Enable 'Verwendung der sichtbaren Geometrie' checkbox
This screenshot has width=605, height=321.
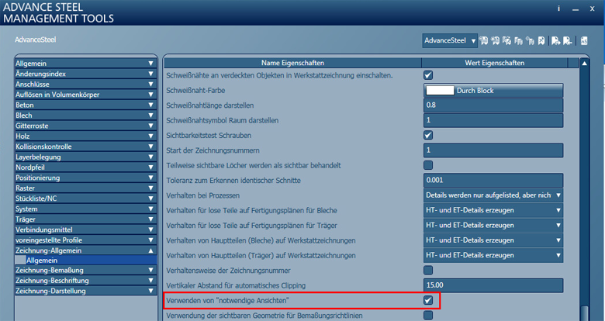coord(428,316)
